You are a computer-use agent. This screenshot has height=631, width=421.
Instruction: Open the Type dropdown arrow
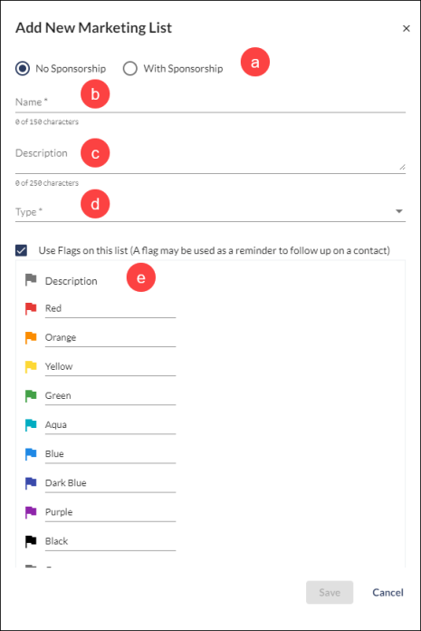point(399,211)
